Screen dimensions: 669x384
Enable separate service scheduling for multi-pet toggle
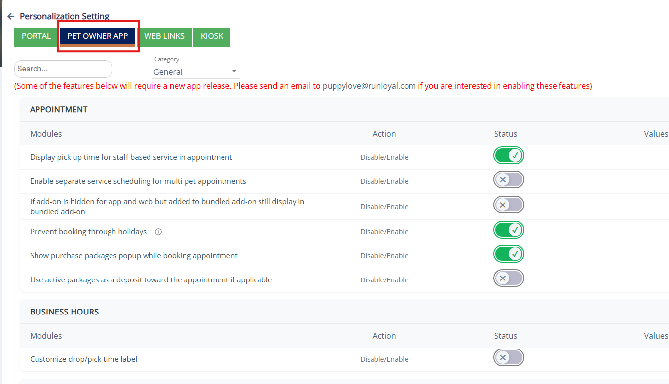(x=509, y=180)
